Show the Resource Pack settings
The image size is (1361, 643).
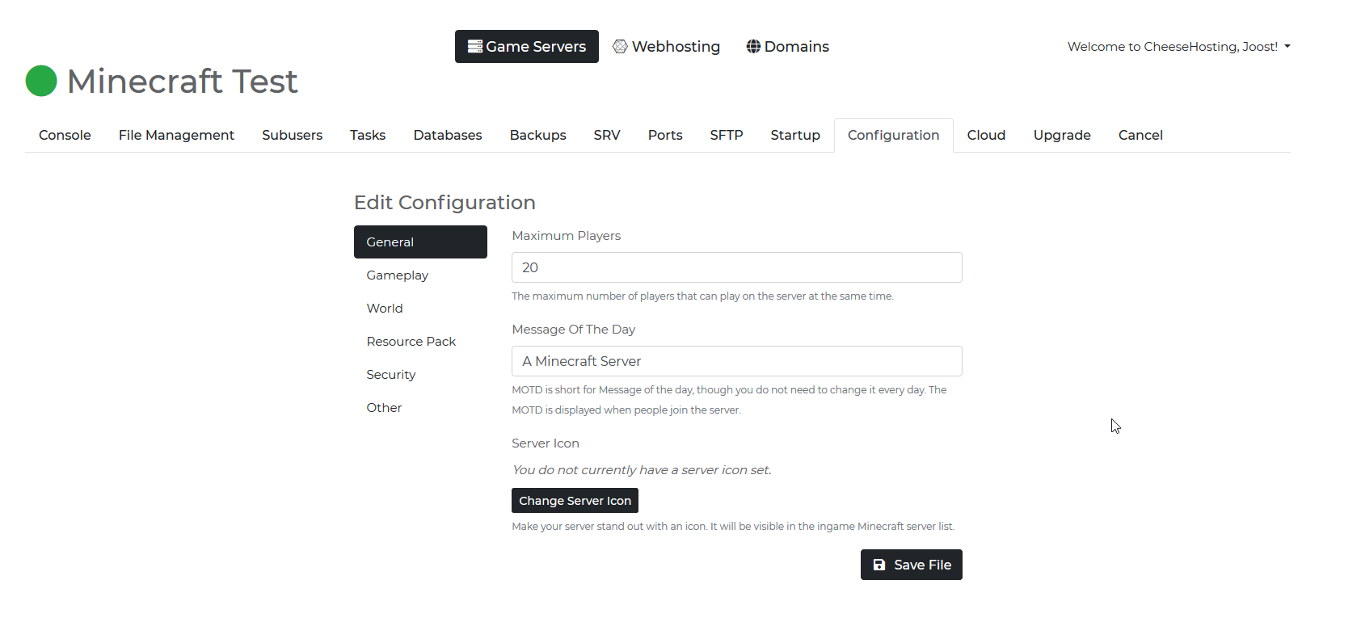click(x=411, y=342)
